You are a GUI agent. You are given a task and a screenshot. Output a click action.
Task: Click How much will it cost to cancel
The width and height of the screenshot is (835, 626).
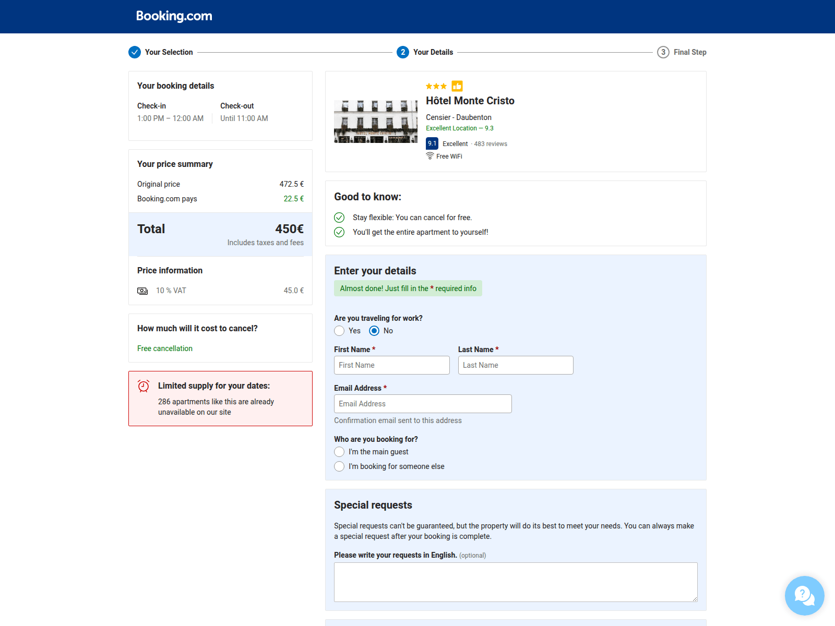197,329
